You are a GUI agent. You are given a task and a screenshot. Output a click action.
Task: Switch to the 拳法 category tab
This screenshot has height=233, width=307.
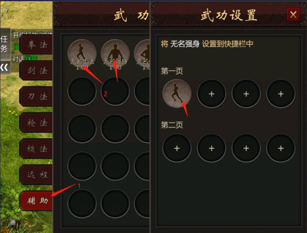point(36,45)
